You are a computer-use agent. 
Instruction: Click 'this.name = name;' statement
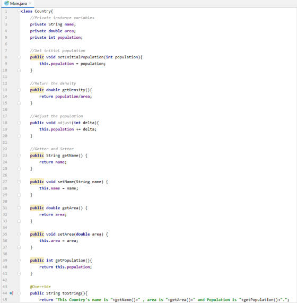59,188
